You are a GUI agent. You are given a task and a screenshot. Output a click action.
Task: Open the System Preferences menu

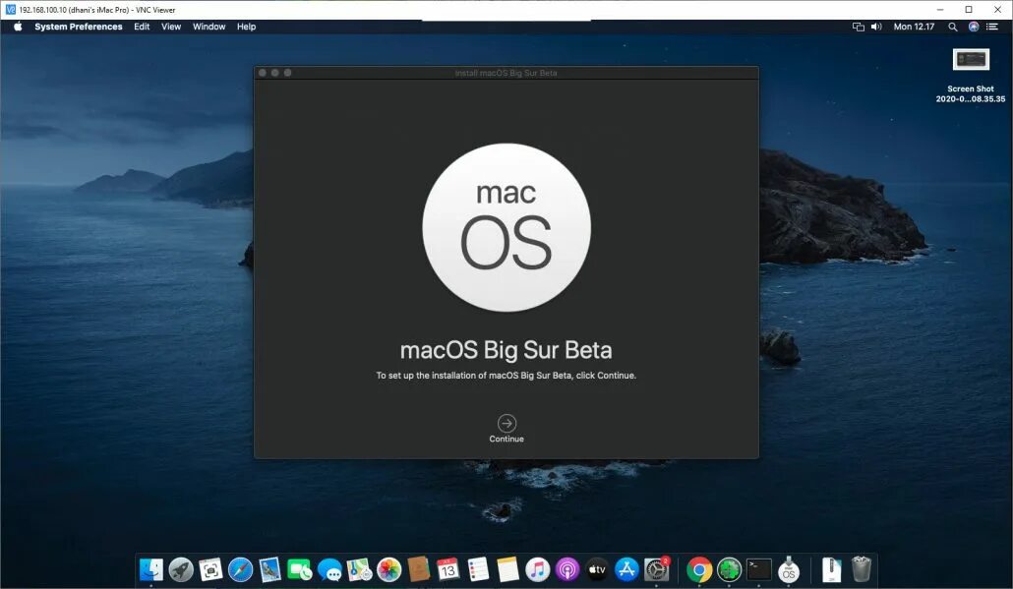click(78, 27)
